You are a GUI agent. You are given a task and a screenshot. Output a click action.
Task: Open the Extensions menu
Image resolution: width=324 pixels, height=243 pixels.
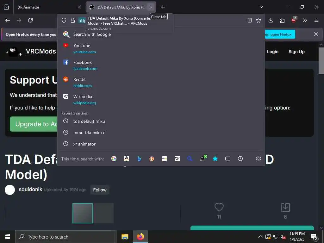point(282,20)
